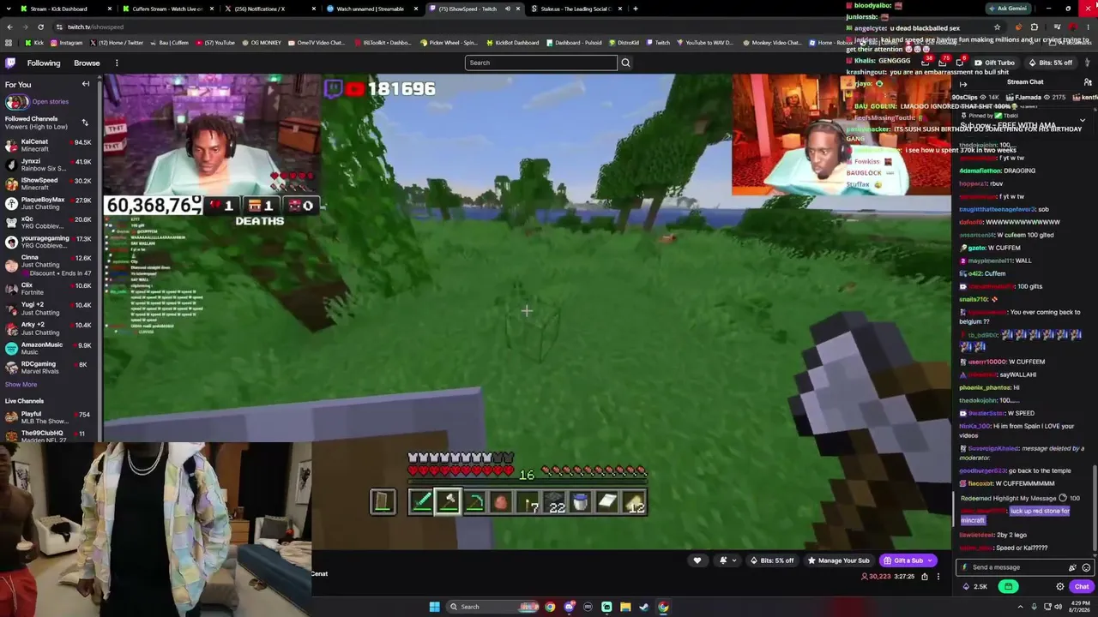1098x617 pixels.
Task: Sort followed channels by viewers
Action: click(x=85, y=123)
